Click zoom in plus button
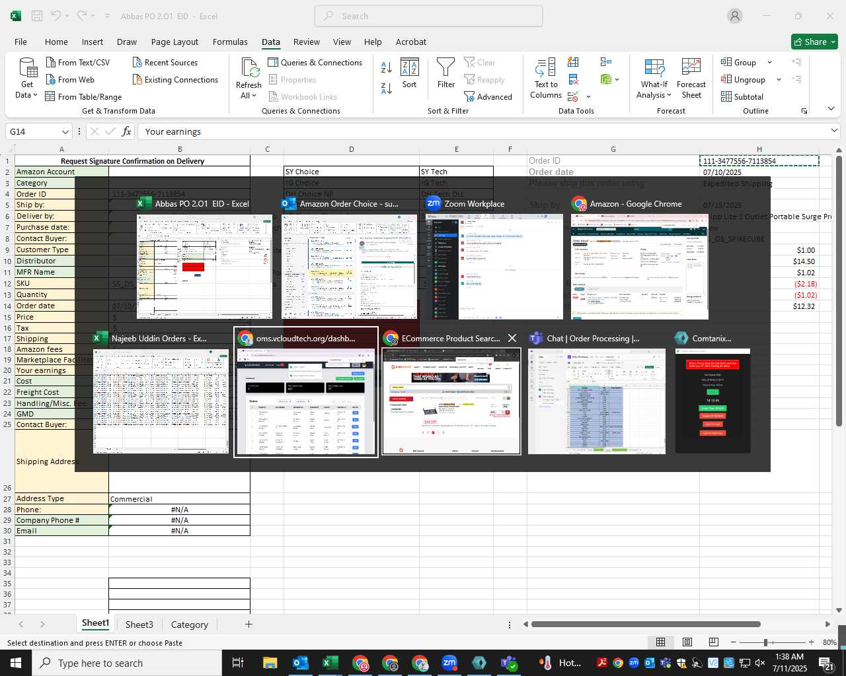 (x=812, y=642)
